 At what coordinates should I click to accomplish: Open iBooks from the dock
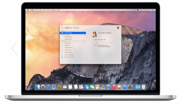tap(119, 87)
